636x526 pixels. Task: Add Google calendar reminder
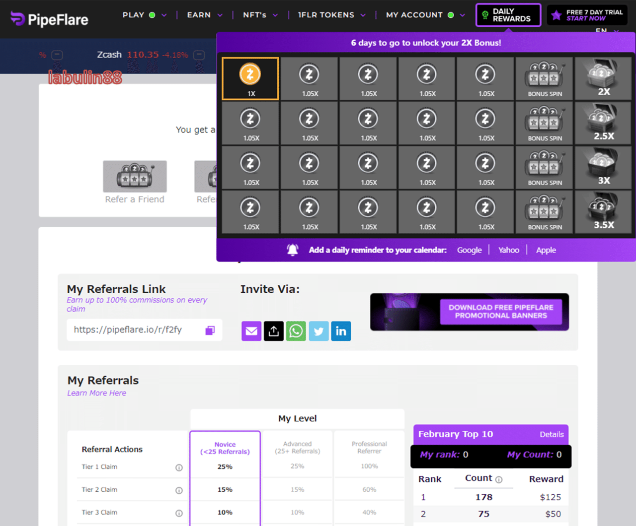pos(470,250)
